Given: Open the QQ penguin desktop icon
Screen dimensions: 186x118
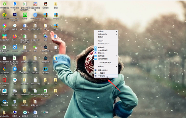Looking at the screenshot, I should click(46, 5).
